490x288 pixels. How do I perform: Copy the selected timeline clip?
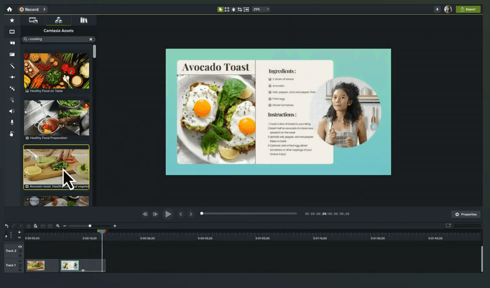tap(29, 226)
